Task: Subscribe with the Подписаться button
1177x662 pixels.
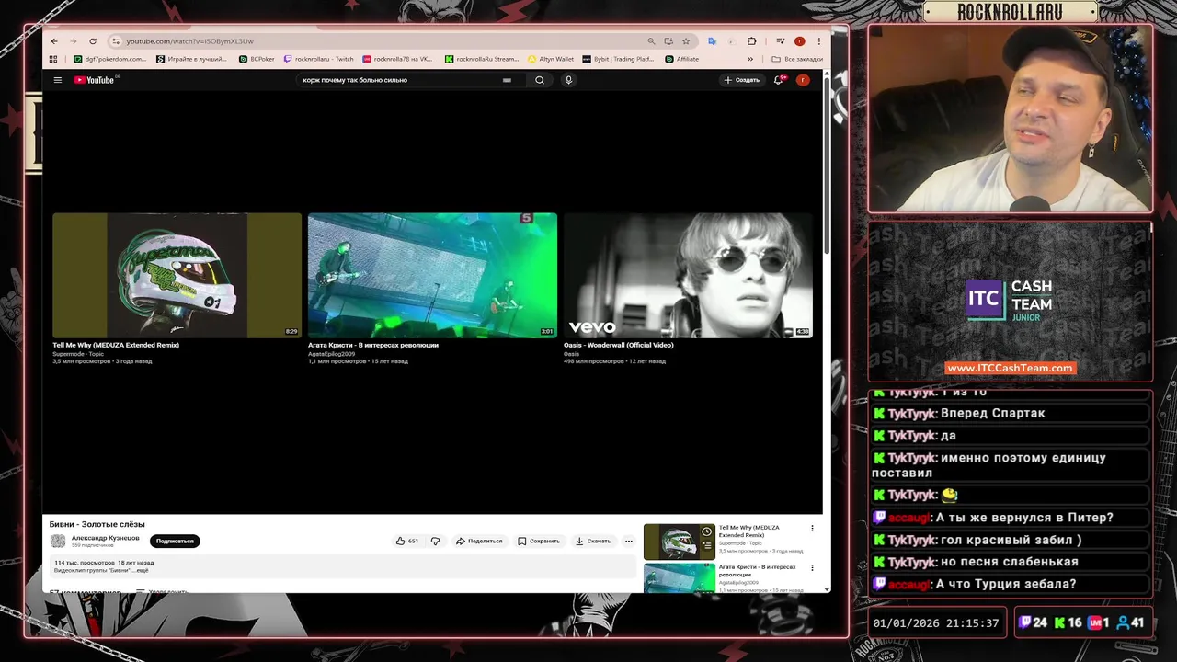Action: click(175, 541)
